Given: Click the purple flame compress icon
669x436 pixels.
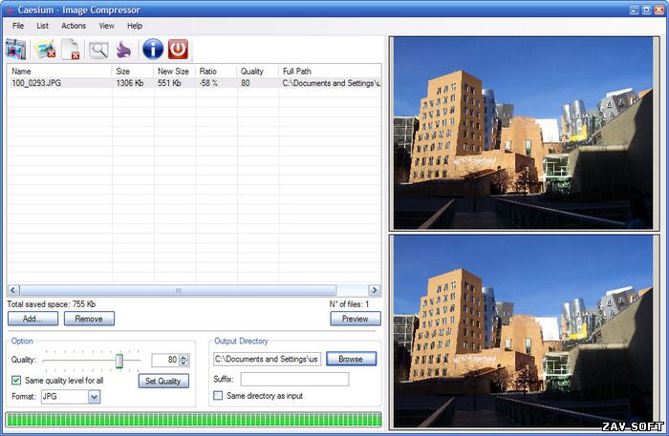Looking at the screenshot, I should pos(124,50).
